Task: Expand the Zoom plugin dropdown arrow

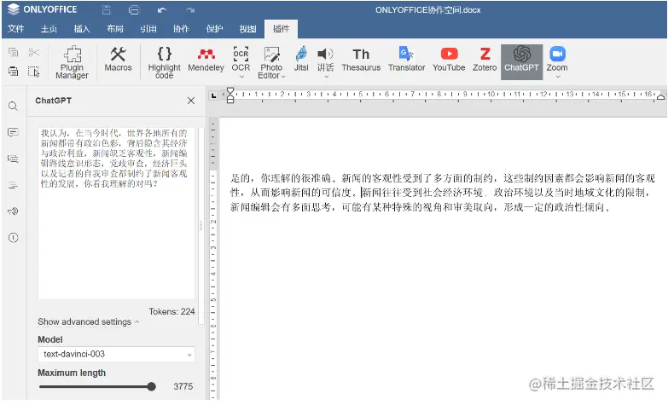Action: point(558,77)
